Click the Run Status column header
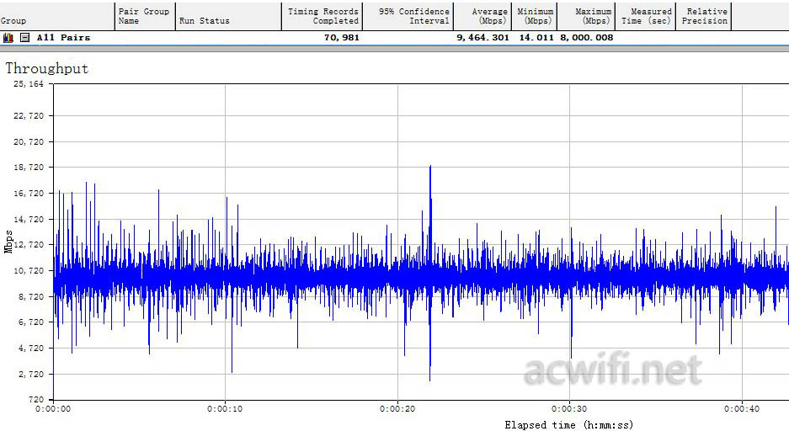Screen dimensions: 789x431 click(x=228, y=16)
